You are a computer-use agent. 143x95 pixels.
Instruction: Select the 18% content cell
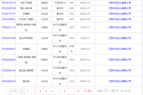(x=71, y=81)
